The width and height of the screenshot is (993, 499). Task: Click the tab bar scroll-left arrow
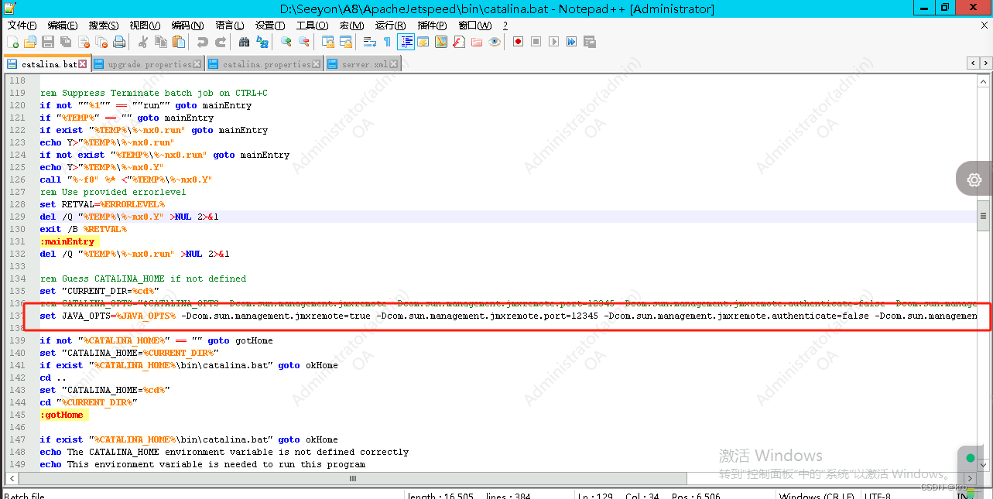[x=973, y=63]
